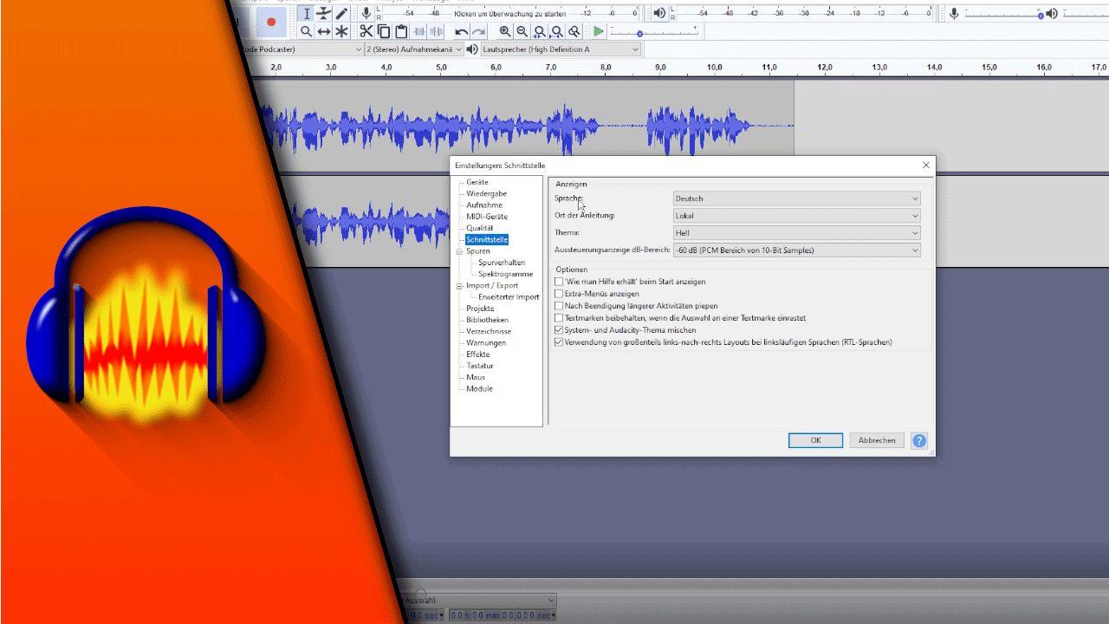Viewport: 1109px width, 624px height.
Task: Click the blue help question-mark button
Action: click(919, 440)
